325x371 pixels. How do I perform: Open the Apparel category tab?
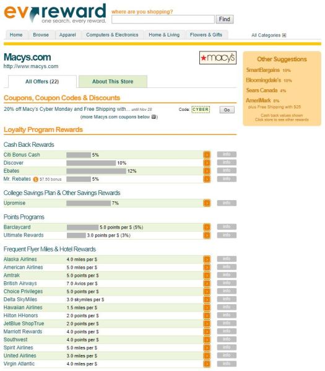67,35
